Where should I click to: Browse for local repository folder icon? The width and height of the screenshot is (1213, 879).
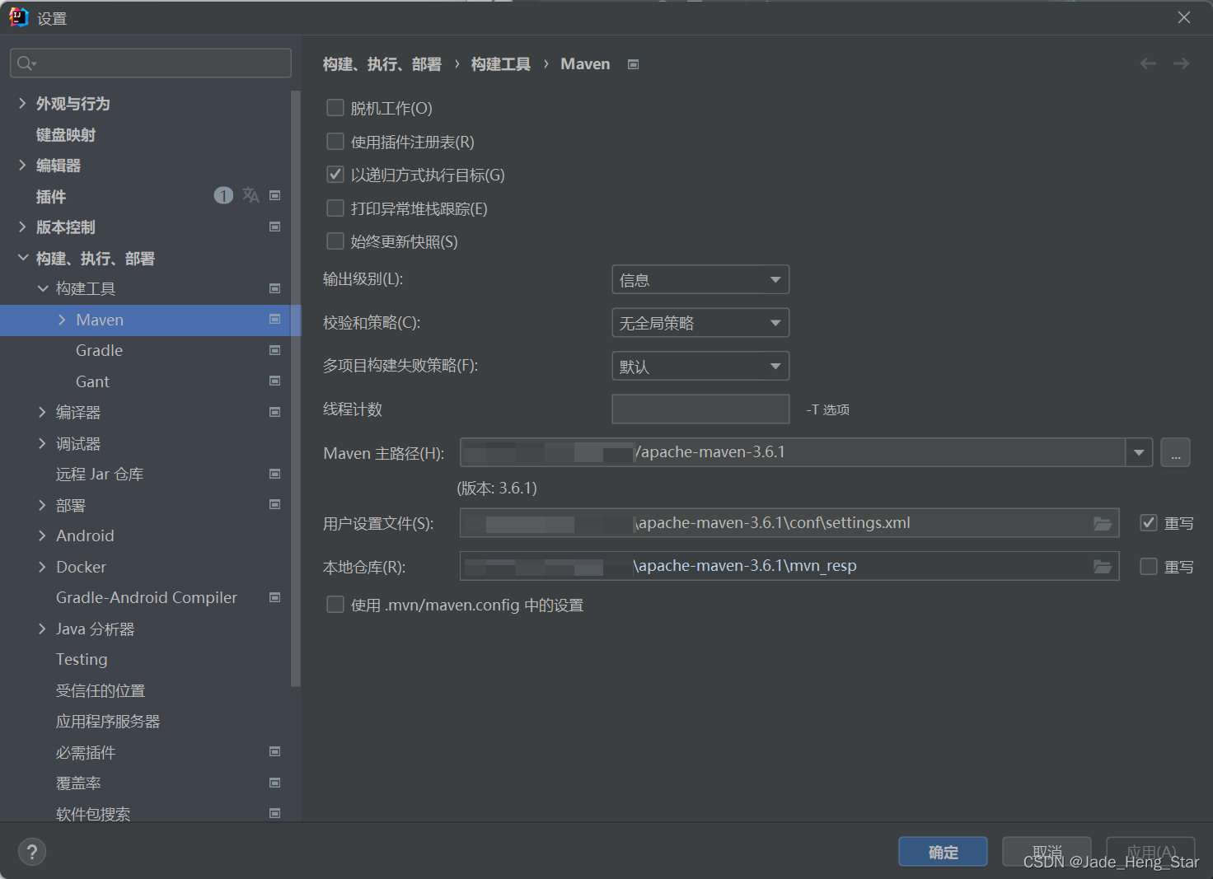click(x=1103, y=566)
